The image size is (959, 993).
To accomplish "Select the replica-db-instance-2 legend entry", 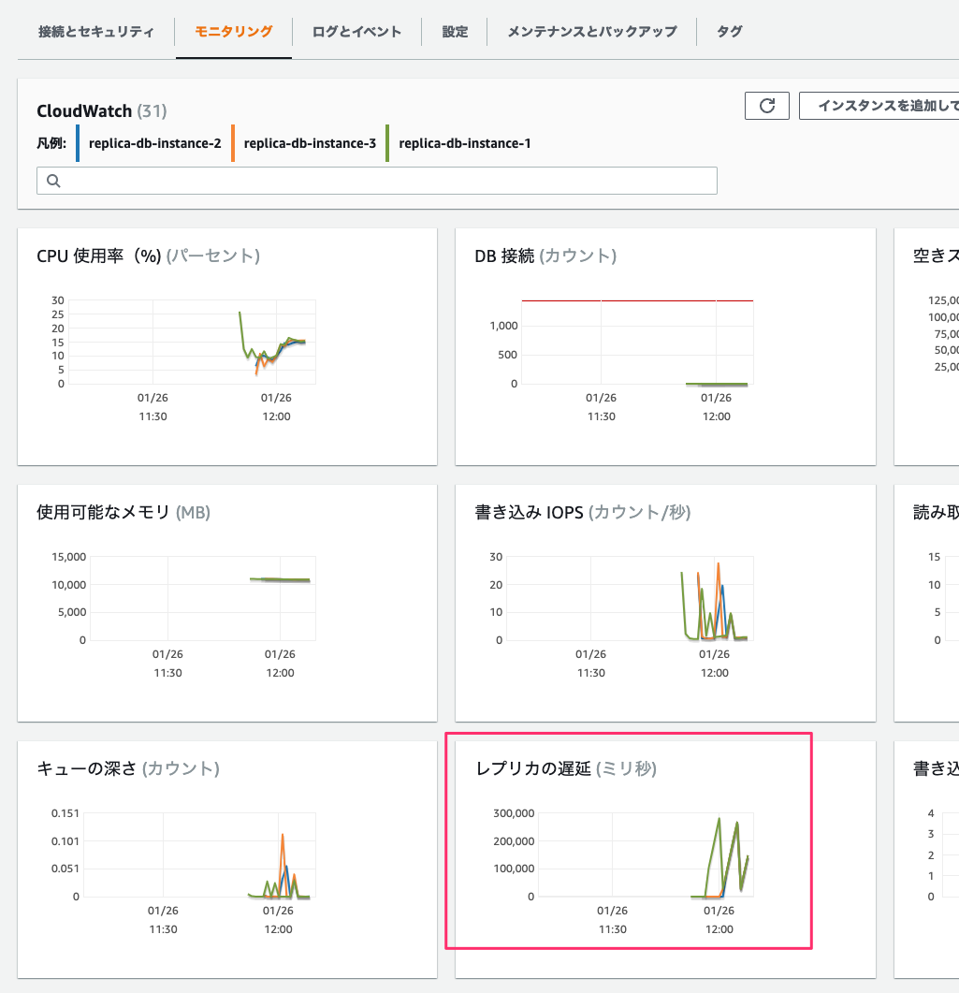I will click(x=155, y=143).
